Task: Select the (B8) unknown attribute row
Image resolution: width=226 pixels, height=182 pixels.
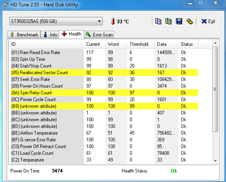Action: 104,106
